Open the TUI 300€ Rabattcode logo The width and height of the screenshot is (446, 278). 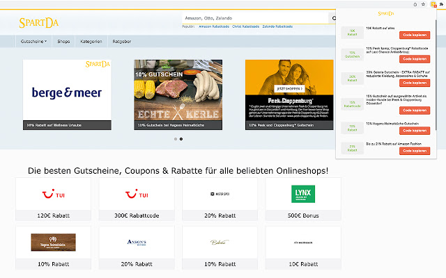pyautogui.click(x=137, y=194)
